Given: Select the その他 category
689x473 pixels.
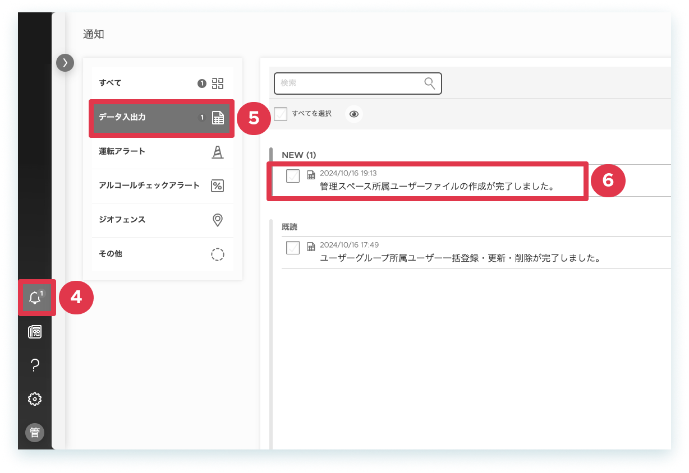Looking at the screenshot, I should [x=162, y=254].
